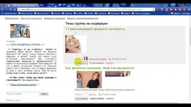Click the woman's face thumbnail image
The image size is (191, 107).
click(76, 44)
